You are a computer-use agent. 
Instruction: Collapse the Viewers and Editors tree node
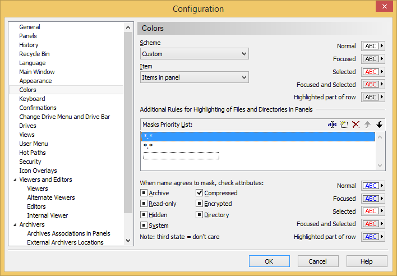pos(15,180)
